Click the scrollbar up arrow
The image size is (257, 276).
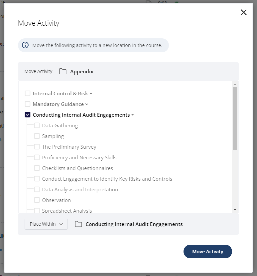pos(235,84)
